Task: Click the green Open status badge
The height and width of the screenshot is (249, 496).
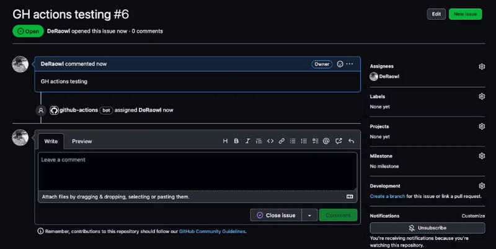Action: 28,31
